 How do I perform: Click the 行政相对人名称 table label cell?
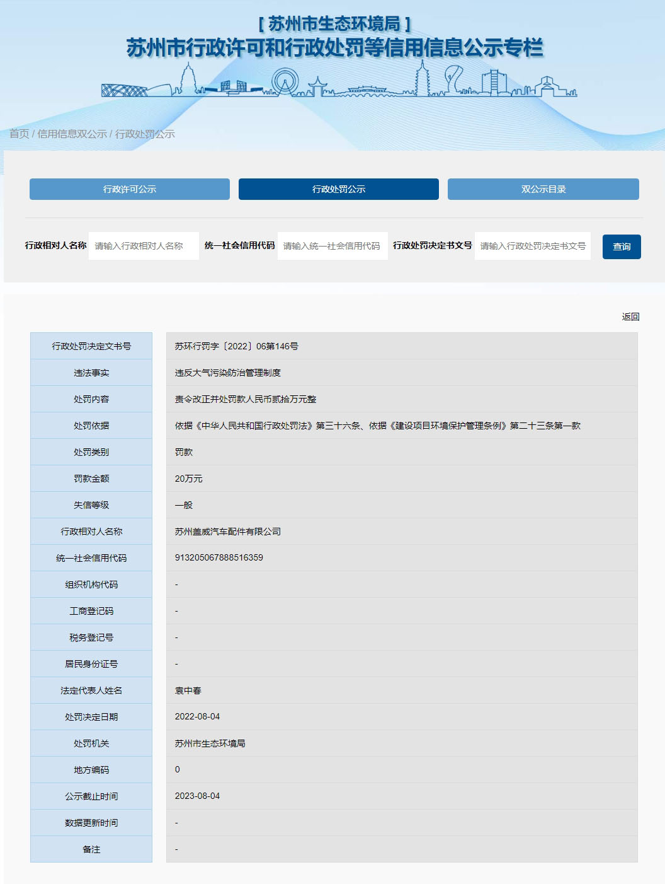[x=91, y=532]
